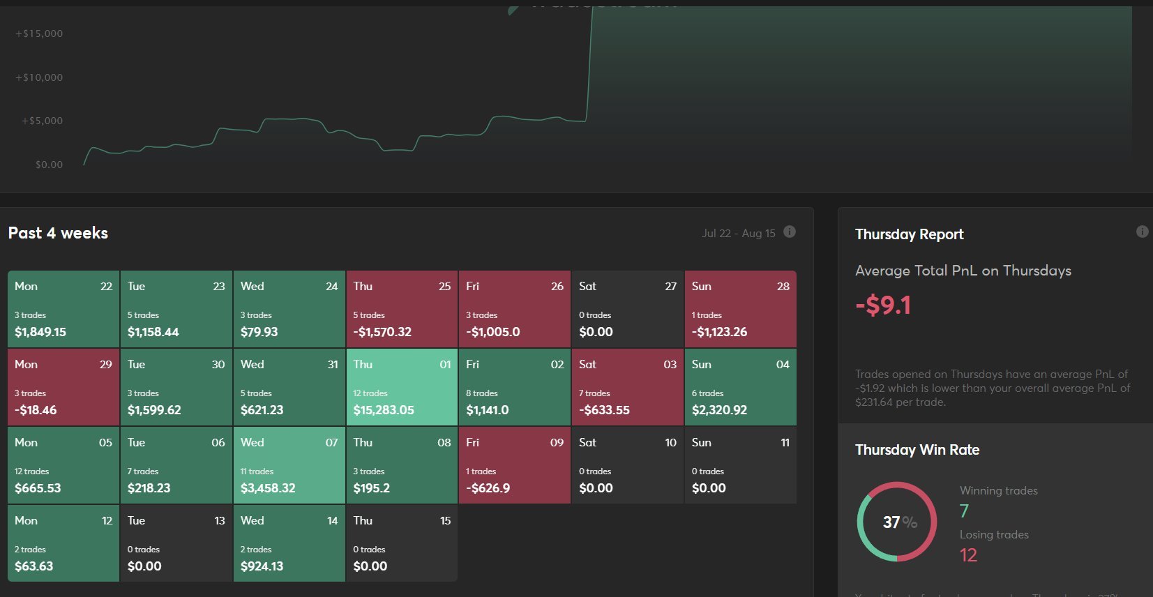Image resolution: width=1153 pixels, height=597 pixels.
Task: Click the Past 4 weeks heading
Action: [x=58, y=233]
